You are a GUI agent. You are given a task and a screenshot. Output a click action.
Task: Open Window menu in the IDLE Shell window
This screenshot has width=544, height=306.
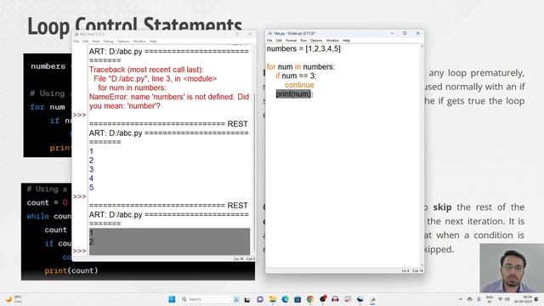[x=139, y=42]
